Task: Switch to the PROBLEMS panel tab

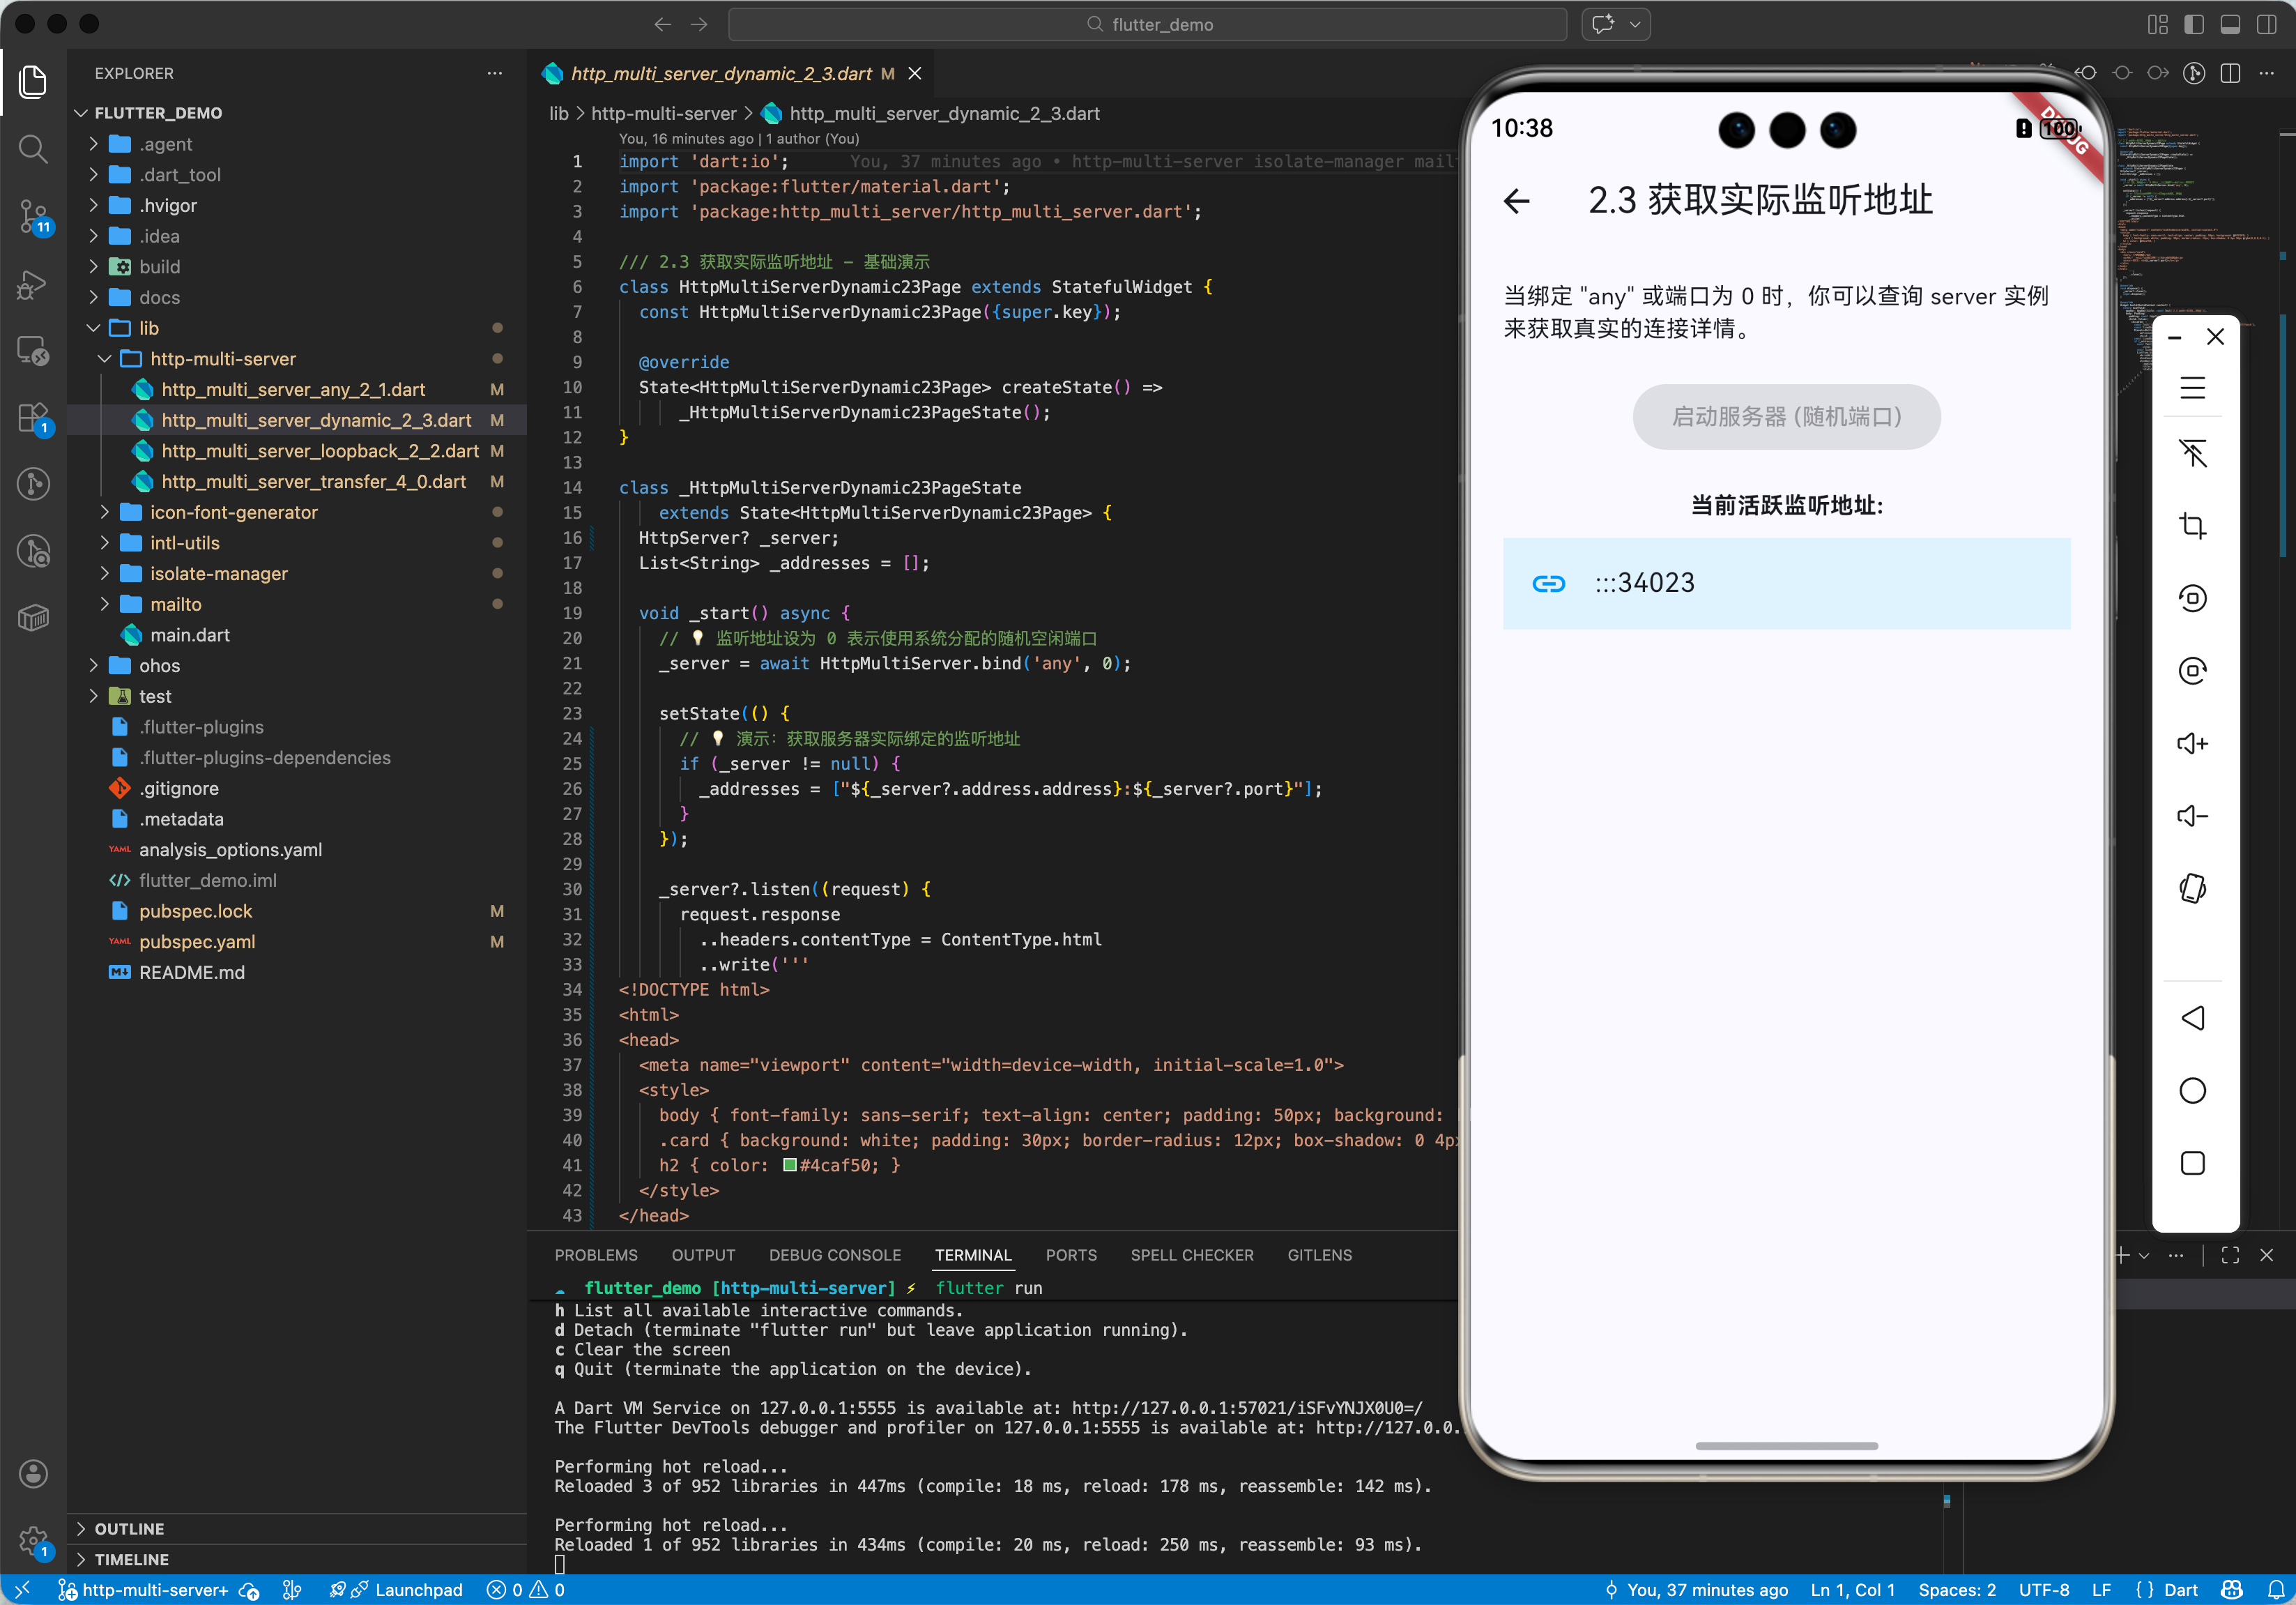Action: coord(595,1254)
